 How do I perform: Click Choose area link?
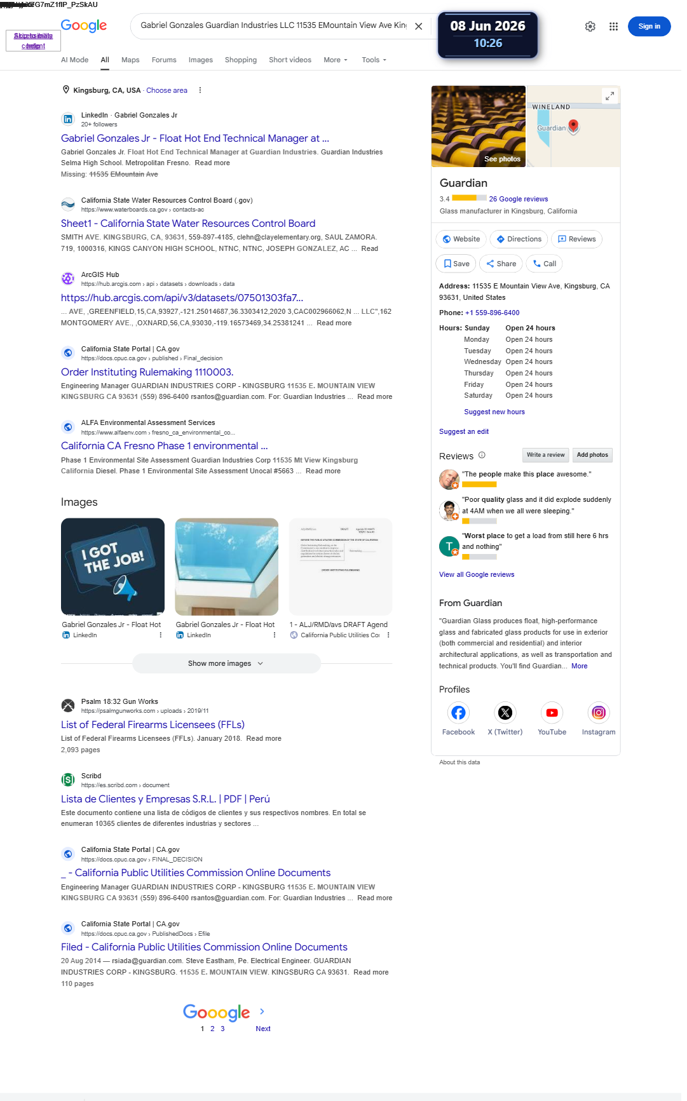pos(167,90)
